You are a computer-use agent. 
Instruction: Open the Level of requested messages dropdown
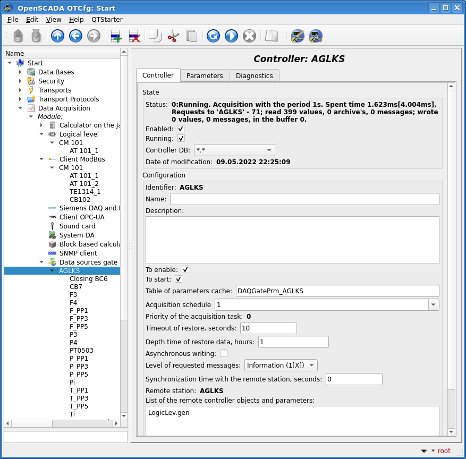pyautogui.click(x=281, y=365)
